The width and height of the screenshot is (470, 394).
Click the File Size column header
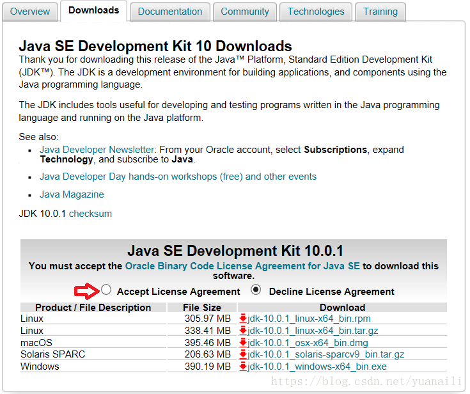(202, 308)
